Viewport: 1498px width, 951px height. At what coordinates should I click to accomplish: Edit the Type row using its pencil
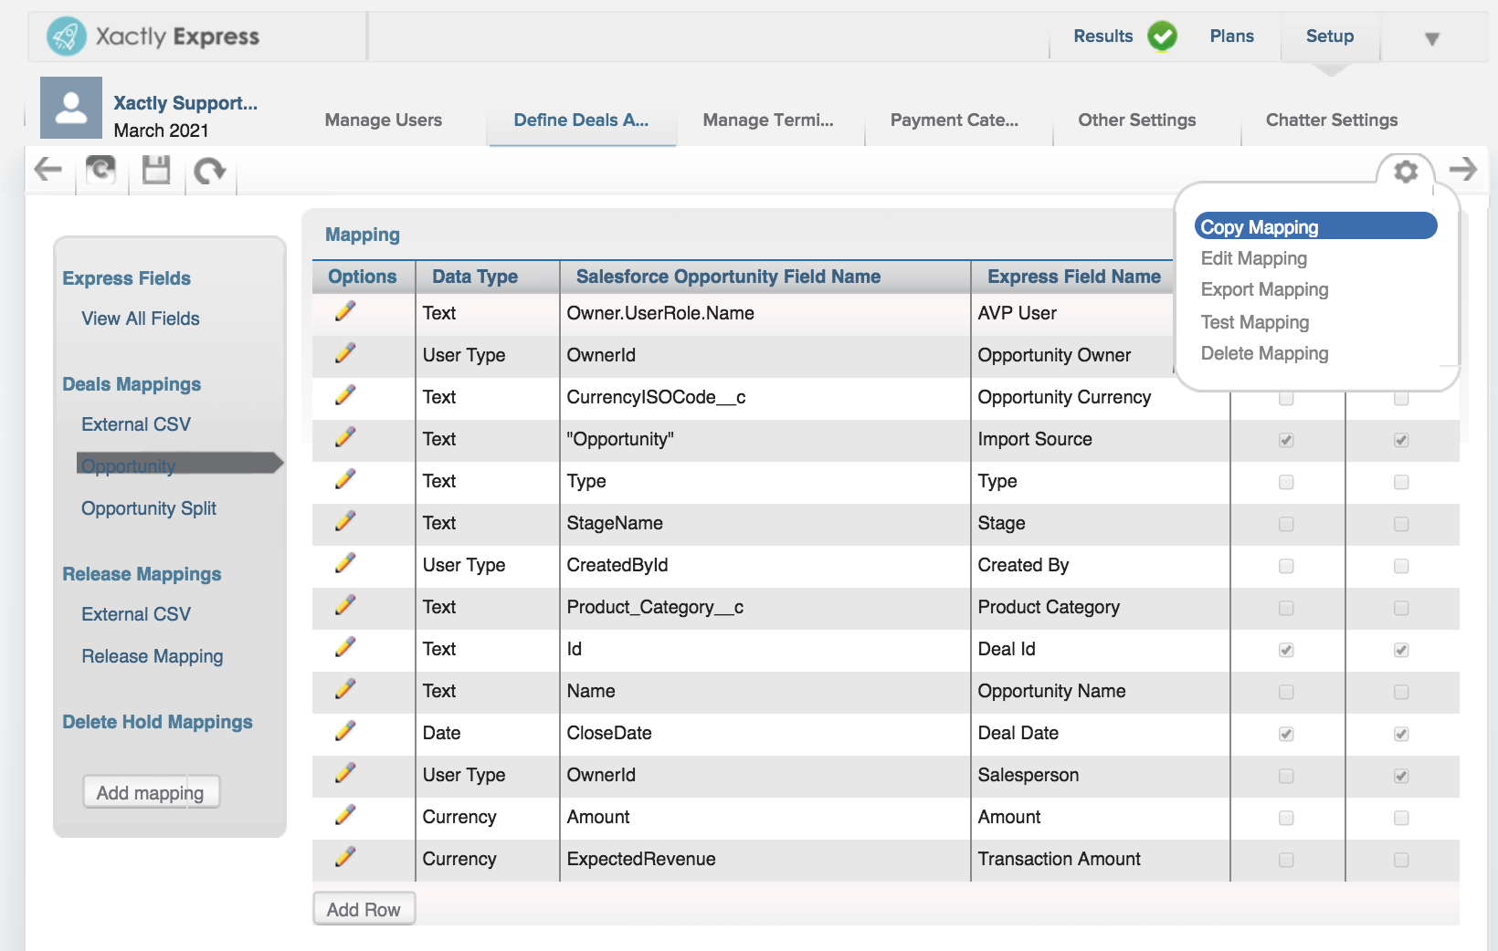[x=345, y=480]
